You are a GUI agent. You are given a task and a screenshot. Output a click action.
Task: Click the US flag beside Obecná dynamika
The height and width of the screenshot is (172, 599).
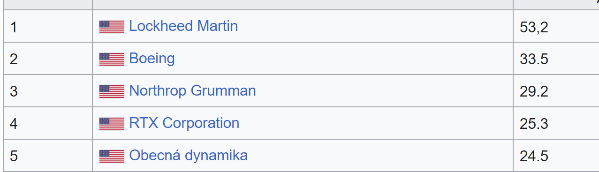click(x=112, y=156)
